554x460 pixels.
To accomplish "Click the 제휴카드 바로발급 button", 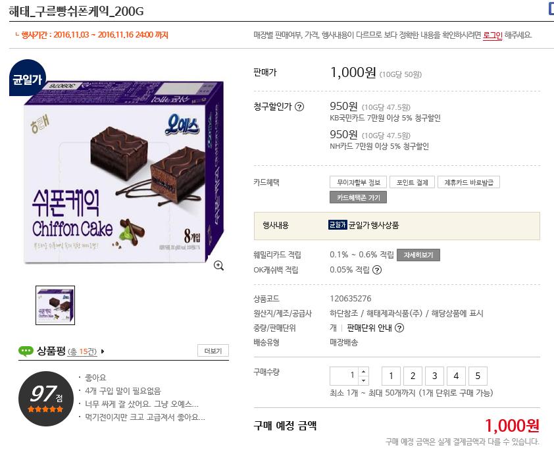I will click(x=468, y=182).
